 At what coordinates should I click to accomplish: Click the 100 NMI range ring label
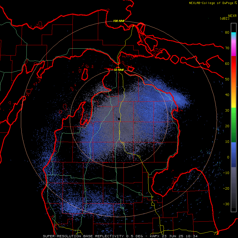pyautogui.click(x=119, y=21)
